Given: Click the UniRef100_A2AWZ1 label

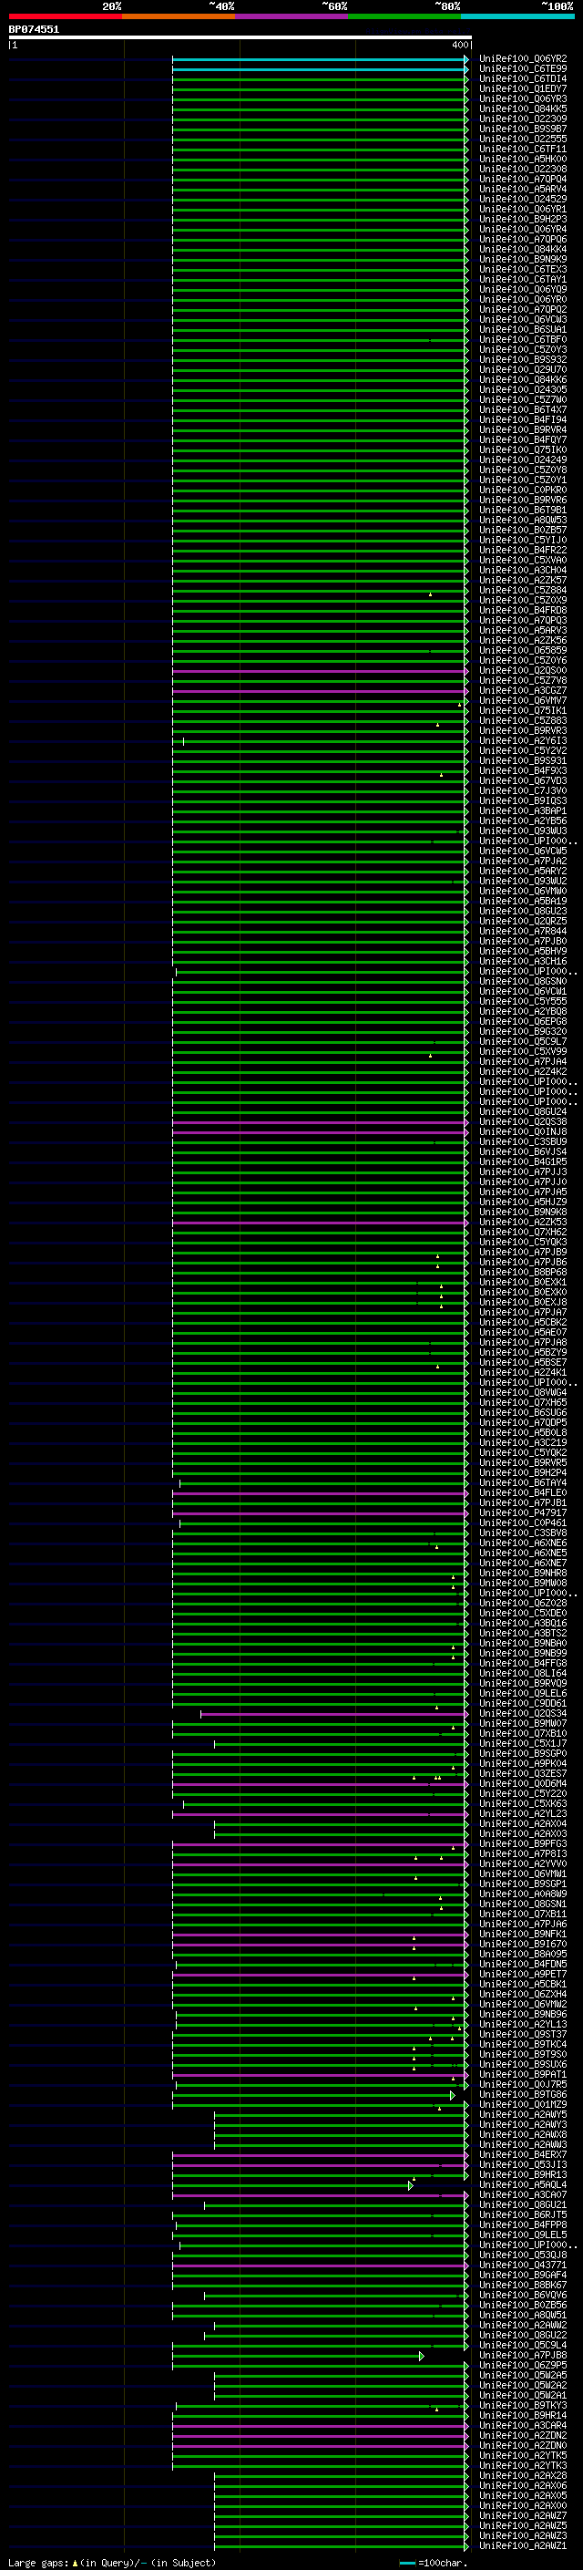Looking at the screenshot, I should click(x=522, y=2546).
